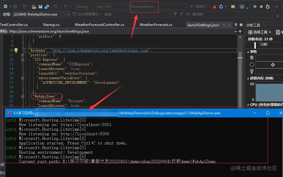This screenshot has width=283, height=177.
Task: Close the launchSettings.json tab
Action: click(x=229, y=25)
